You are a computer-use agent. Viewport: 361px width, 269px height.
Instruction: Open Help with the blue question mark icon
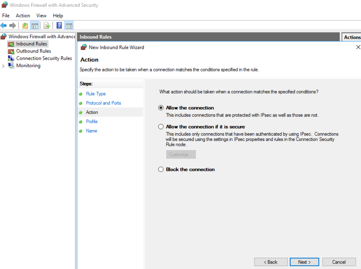[x=59, y=25]
